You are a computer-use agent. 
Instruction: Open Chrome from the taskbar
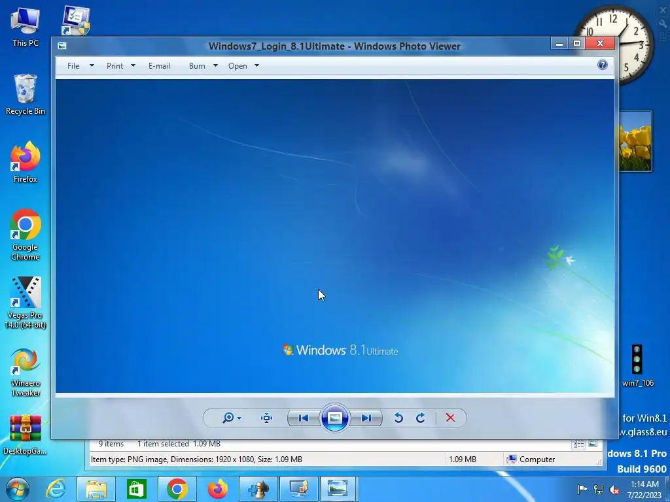tap(177, 489)
